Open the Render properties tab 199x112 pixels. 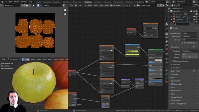[167, 34]
